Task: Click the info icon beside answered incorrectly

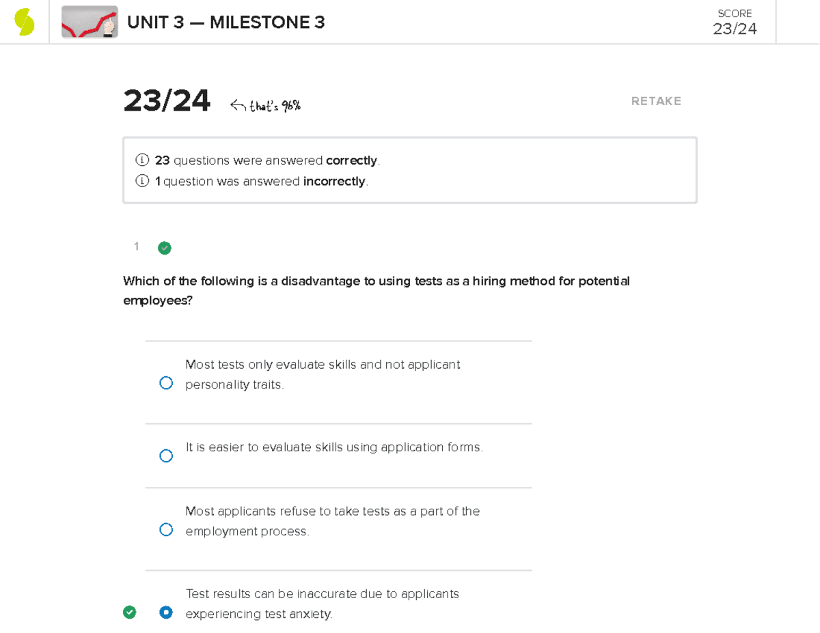Action: point(142,182)
